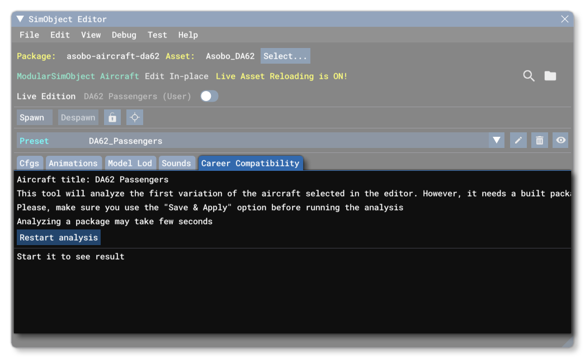This screenshot has height=359, width=585.
Task: Click the crosshair target icon
Action: tap(134, 118)
